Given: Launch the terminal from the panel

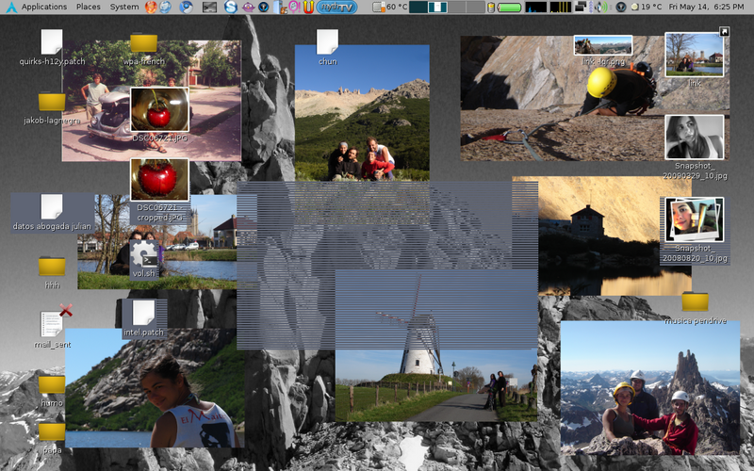Looking at the screenshot, I should (209, 7).
